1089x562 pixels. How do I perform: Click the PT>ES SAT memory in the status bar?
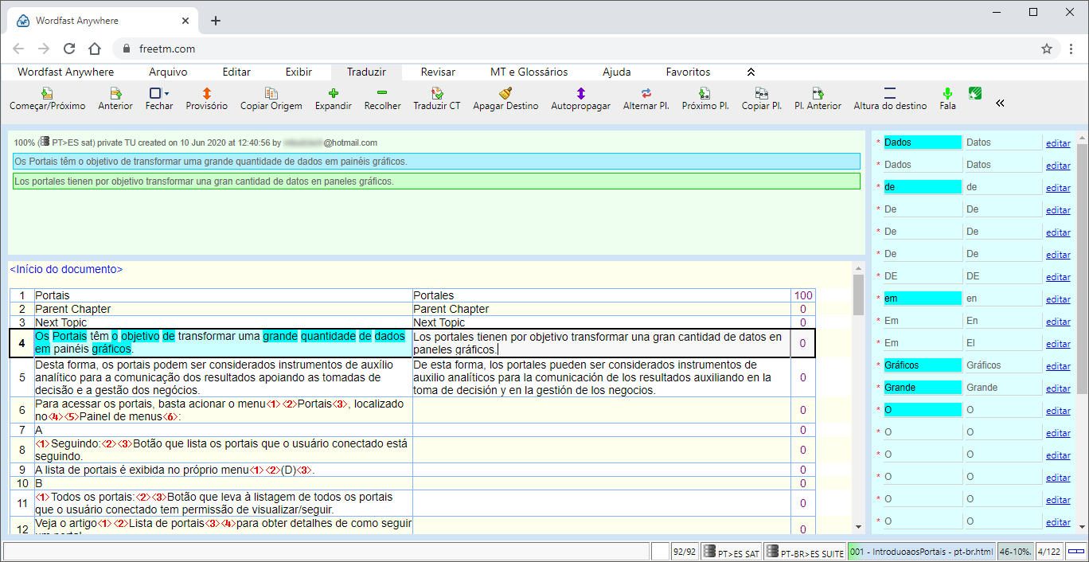click(x=732, y=552)
